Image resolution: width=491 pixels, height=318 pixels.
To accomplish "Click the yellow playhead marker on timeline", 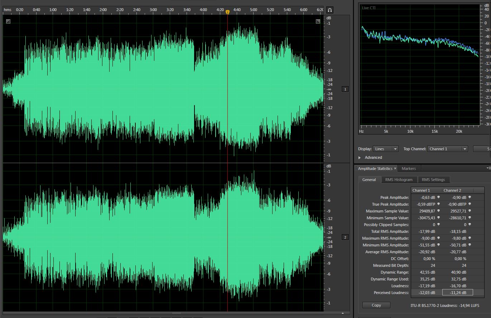I will point(227,12).
